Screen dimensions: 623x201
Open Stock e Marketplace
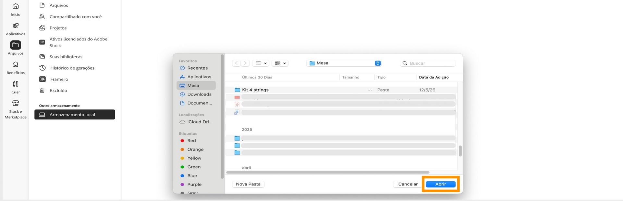15,109
